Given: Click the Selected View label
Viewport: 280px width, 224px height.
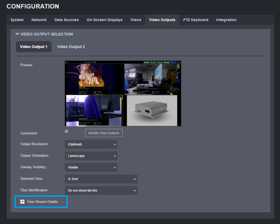Looking at the screenshot, I should click(32, 179).
